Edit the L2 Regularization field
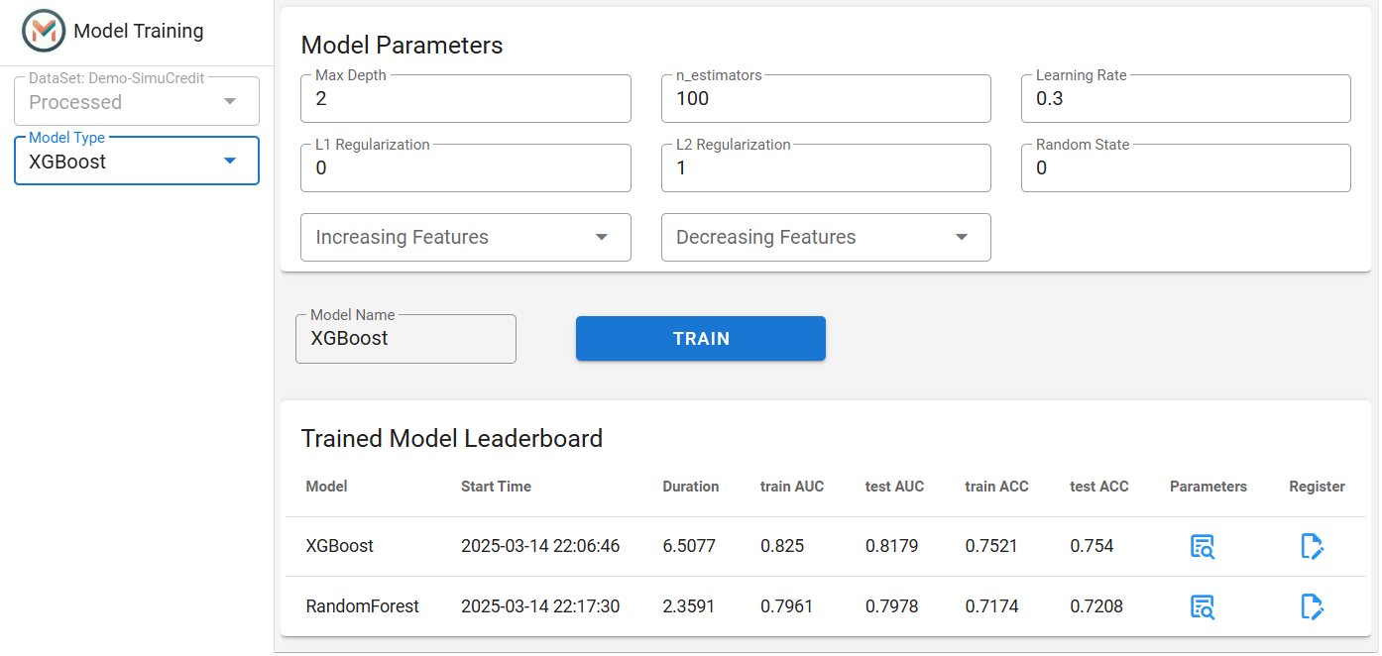Screen dimensions: 1382x656 point(826,168)
